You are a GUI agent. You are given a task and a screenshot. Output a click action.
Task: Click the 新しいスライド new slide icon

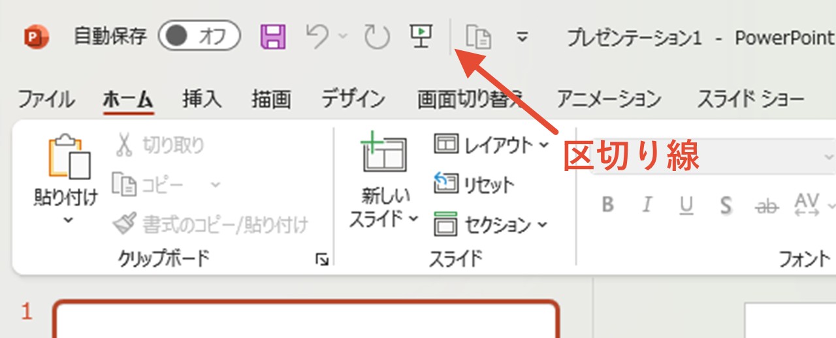click(x=384, y=153)
